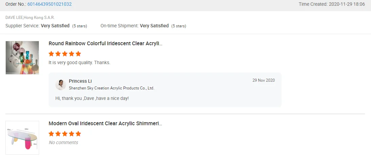Click Shenzhen Sky Creation Acrylic Products company name
This screenshot has height=161, width=371.
pos(111,88)
